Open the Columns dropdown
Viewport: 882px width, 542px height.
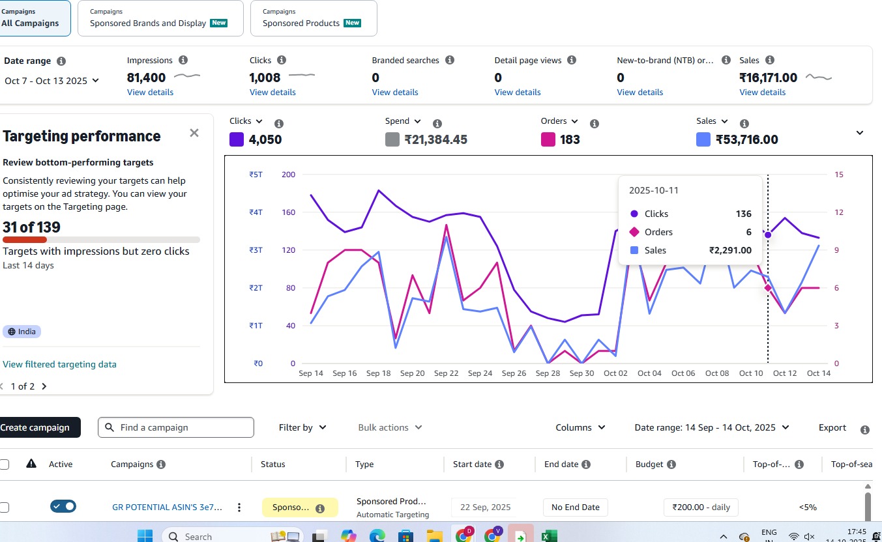[580, 427]
